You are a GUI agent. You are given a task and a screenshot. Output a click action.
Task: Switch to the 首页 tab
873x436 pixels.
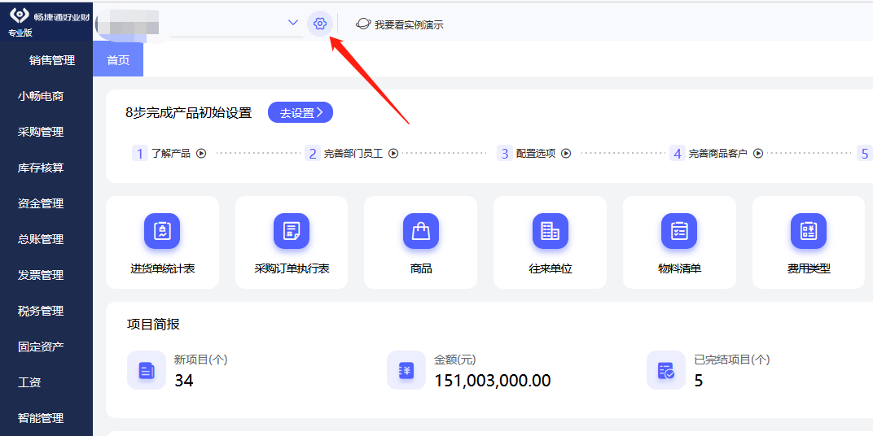(118, 59)
